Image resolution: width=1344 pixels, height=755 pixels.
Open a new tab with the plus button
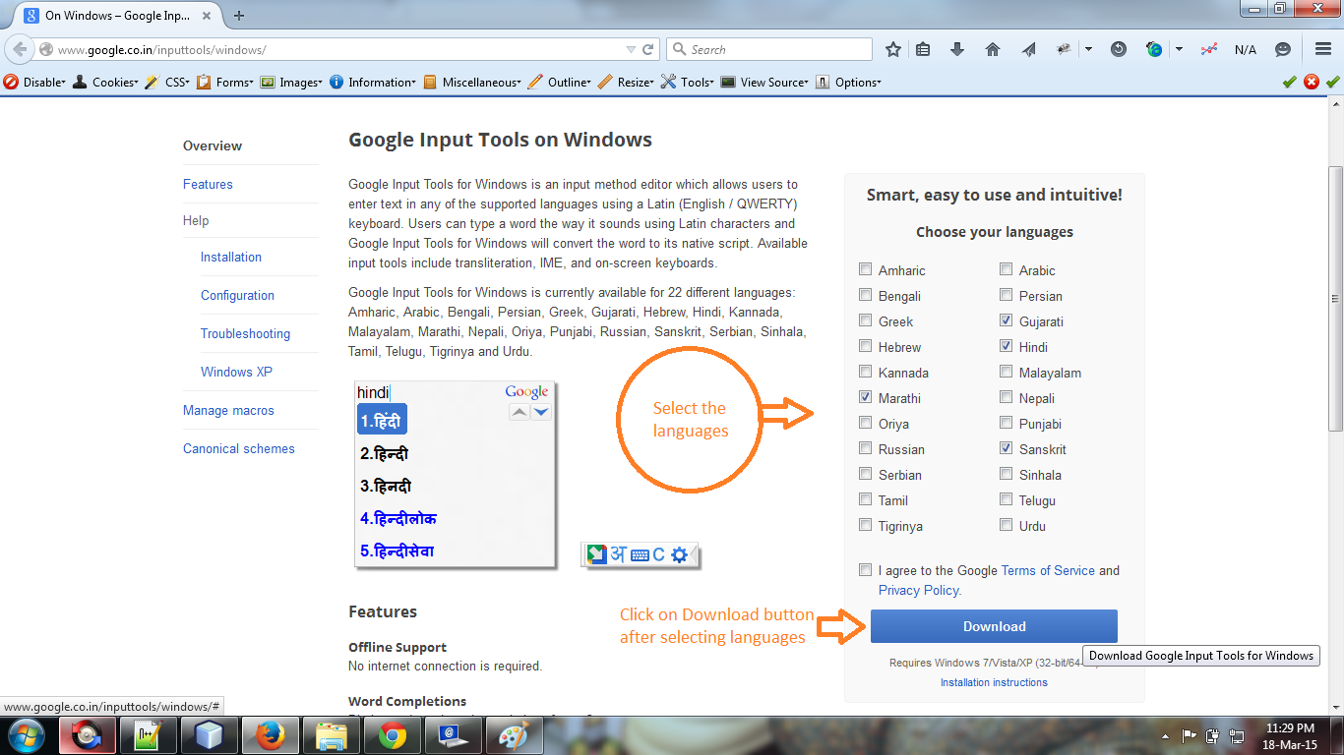coord(239,16)
